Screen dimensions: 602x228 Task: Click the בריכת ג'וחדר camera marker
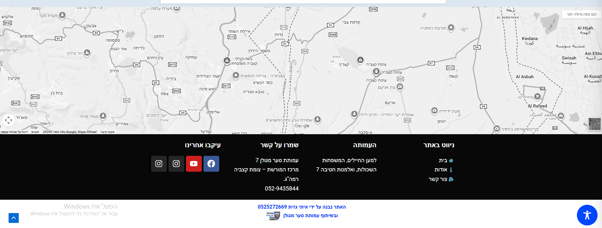497,128
